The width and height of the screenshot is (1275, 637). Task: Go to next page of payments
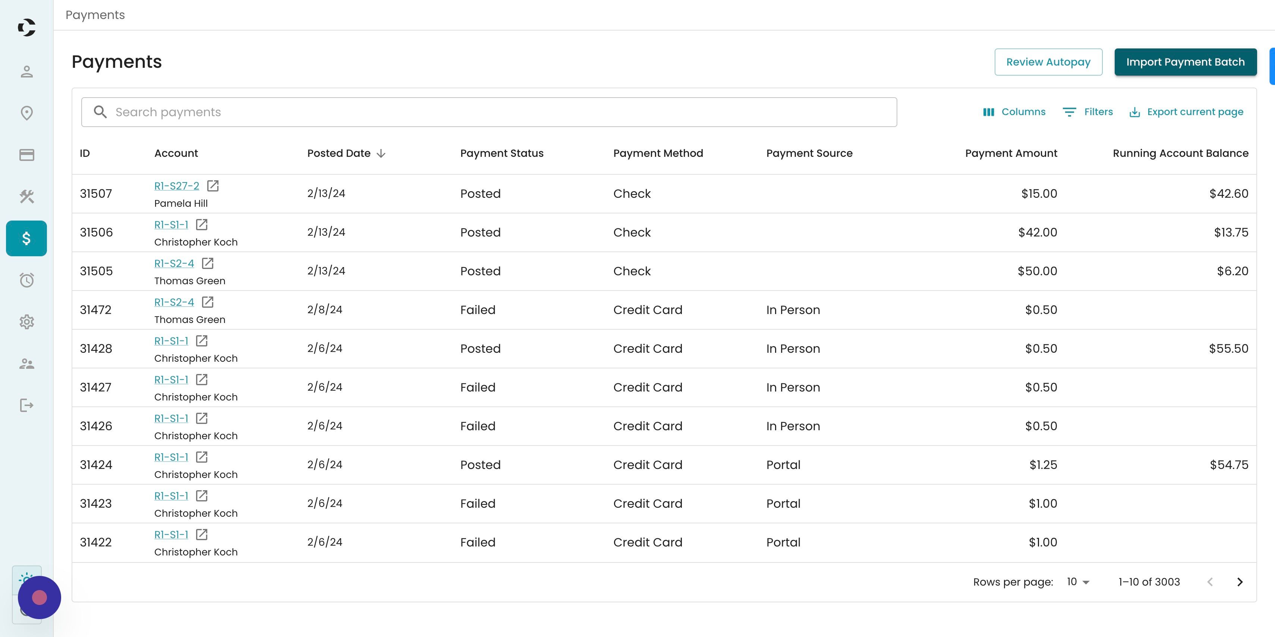click(1240, 582)
